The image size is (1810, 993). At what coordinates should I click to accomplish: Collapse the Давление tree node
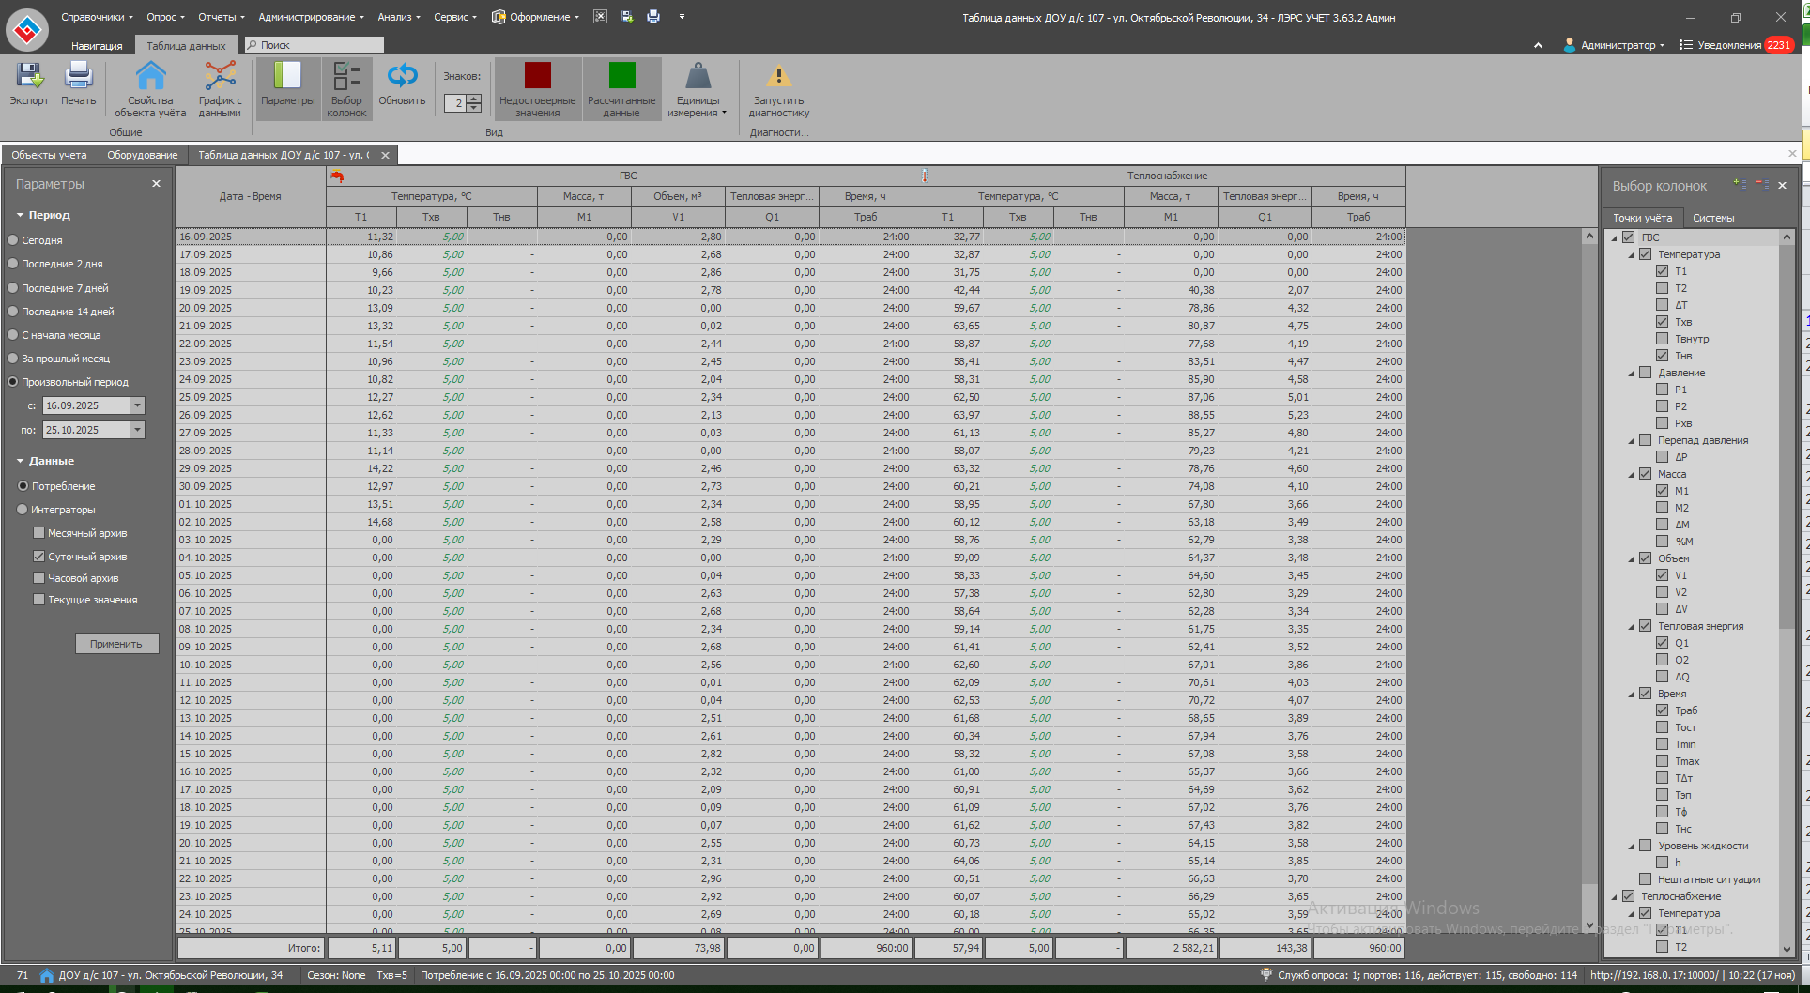(x=1631, y=374)
